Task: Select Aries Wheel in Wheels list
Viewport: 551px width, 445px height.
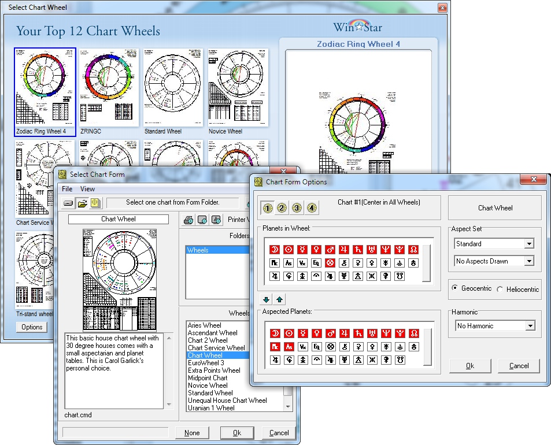Action: click(205, 325)
